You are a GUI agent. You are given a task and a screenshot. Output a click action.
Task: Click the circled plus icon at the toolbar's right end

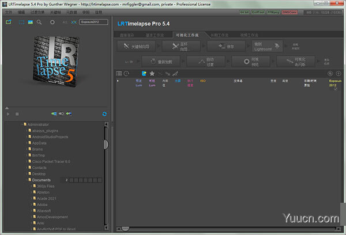339,74
